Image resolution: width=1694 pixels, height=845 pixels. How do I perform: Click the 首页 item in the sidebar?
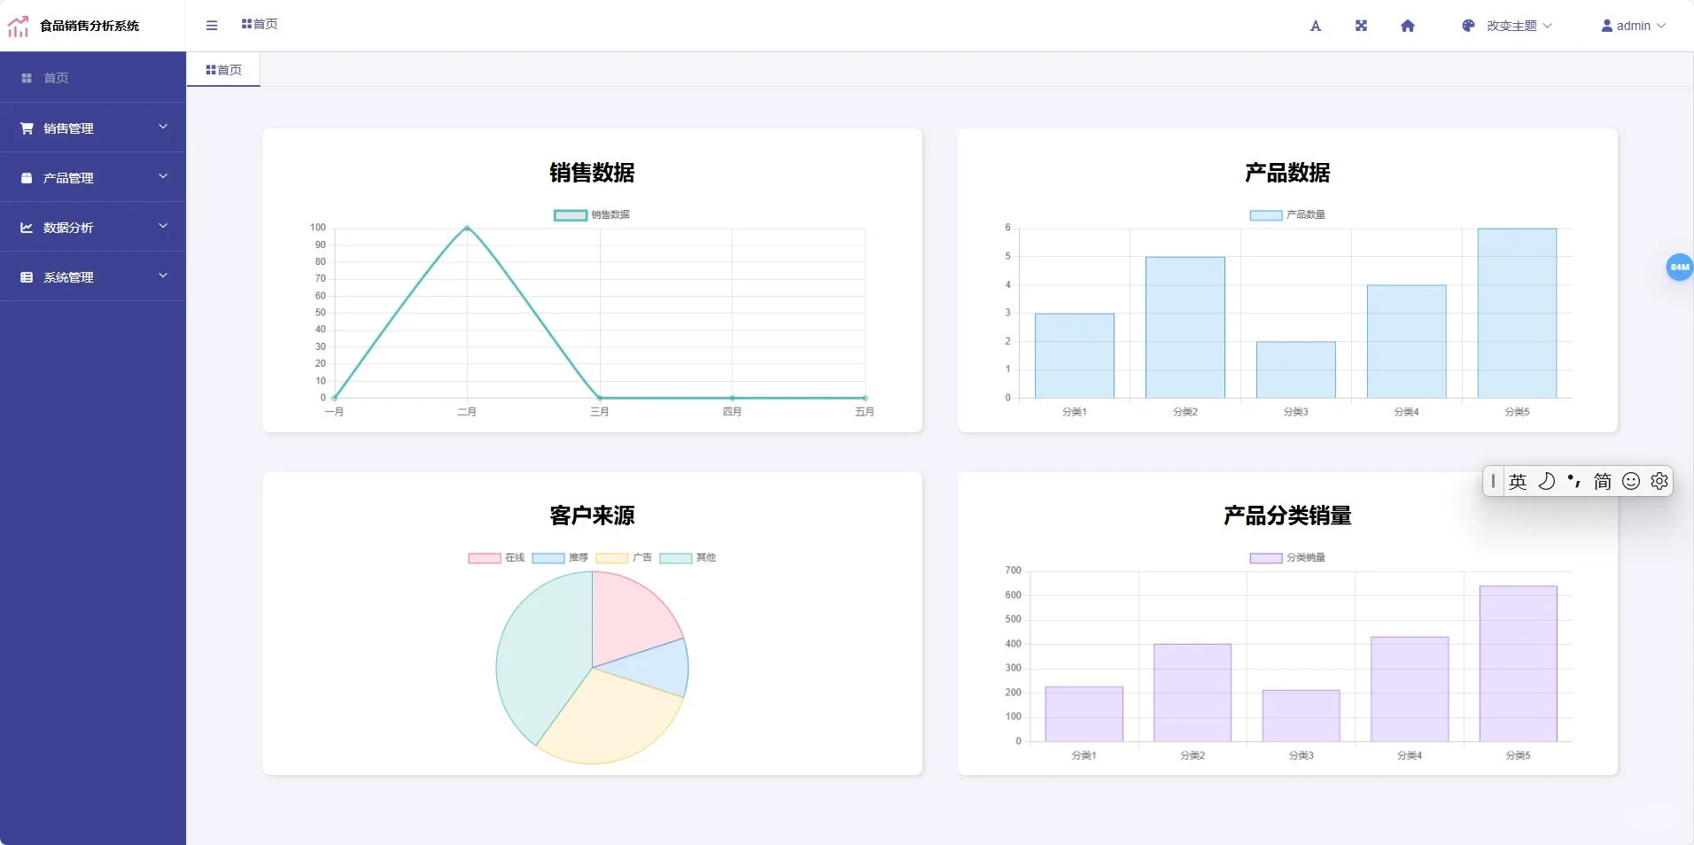54,78
